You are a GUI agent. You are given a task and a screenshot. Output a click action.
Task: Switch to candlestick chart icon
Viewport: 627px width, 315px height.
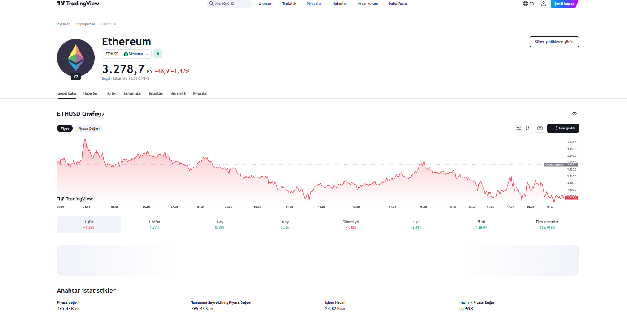(527, 128)
